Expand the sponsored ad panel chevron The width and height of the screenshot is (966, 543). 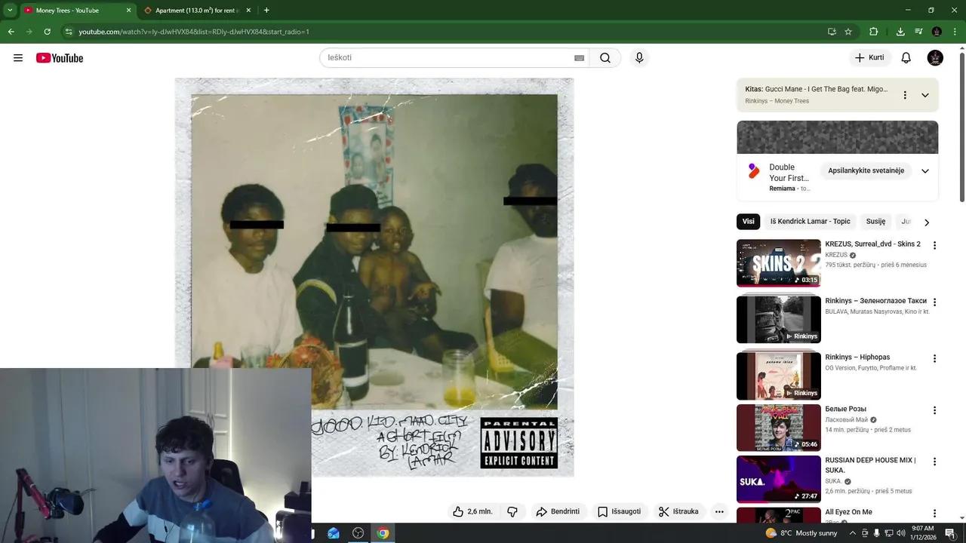924,170
